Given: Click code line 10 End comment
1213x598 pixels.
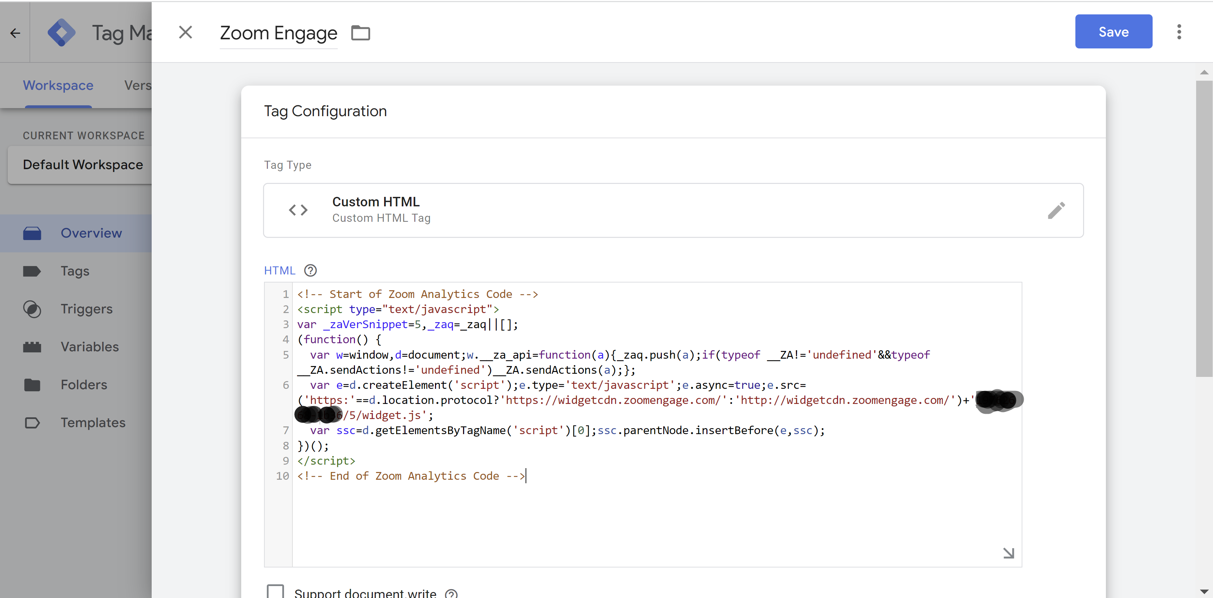Looking at the screenshot, I should pos(411,476).
